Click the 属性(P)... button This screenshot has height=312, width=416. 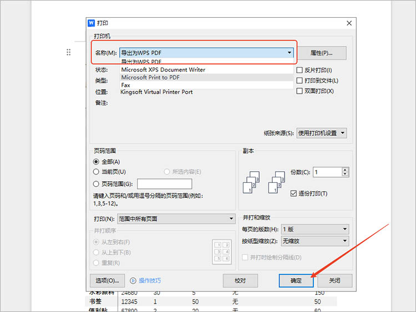pyautogui.click(x=322, y=53)
